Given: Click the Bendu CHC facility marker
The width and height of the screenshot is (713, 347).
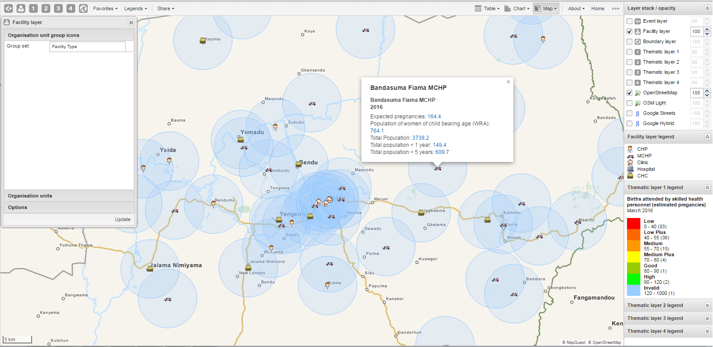Looking at the screenshot, I should tap(299, 165).
